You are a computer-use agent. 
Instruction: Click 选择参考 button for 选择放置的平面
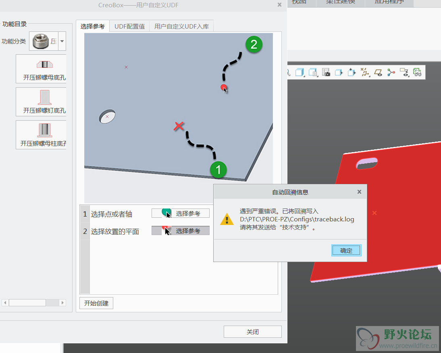tap(181, 231)
